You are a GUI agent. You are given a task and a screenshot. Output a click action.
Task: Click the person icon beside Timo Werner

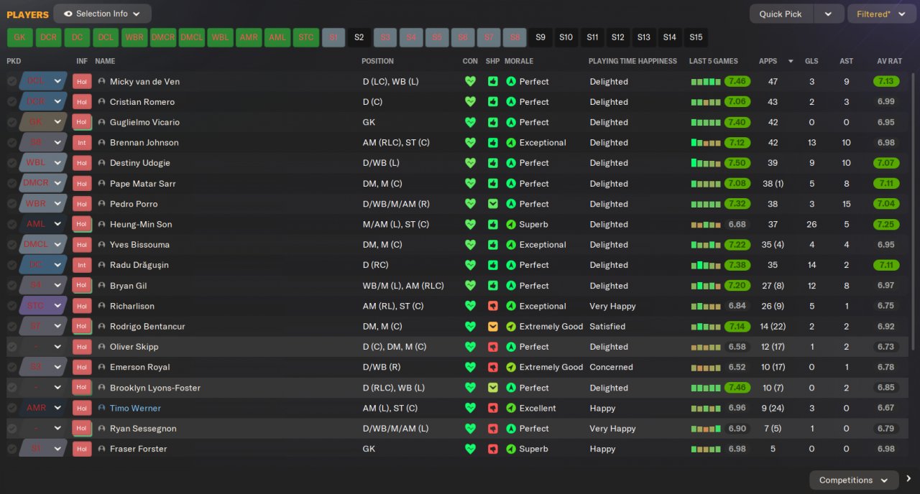[x=101, y=408]
